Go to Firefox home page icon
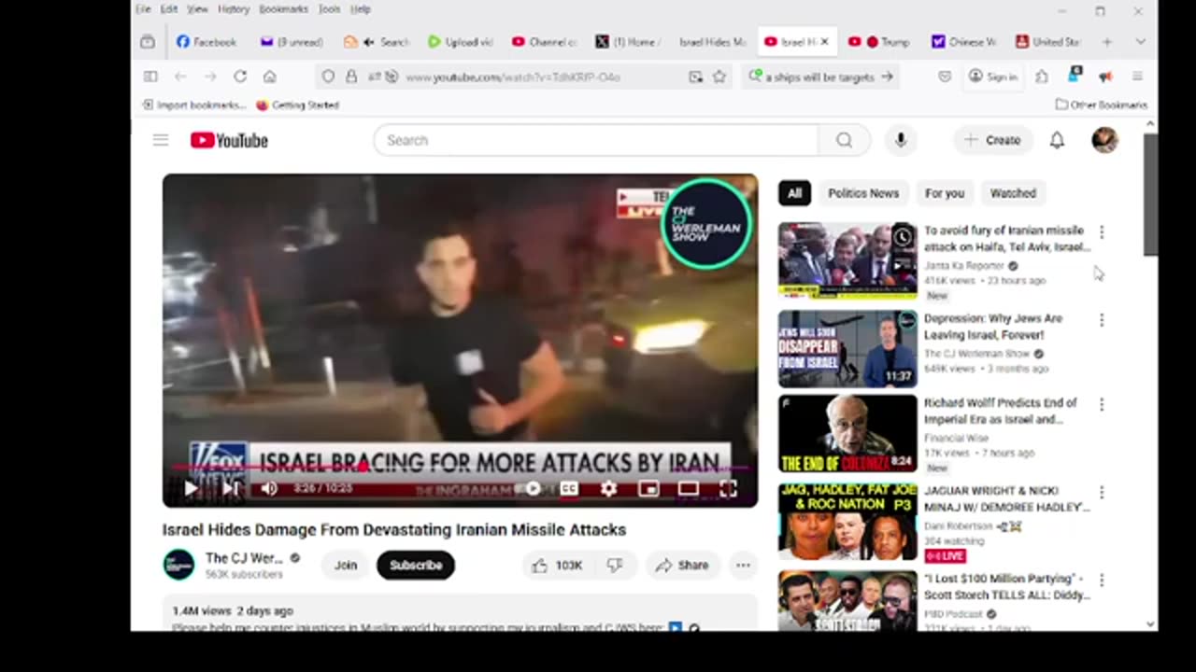The image size is (1196, 672). (x=270, y=77)
